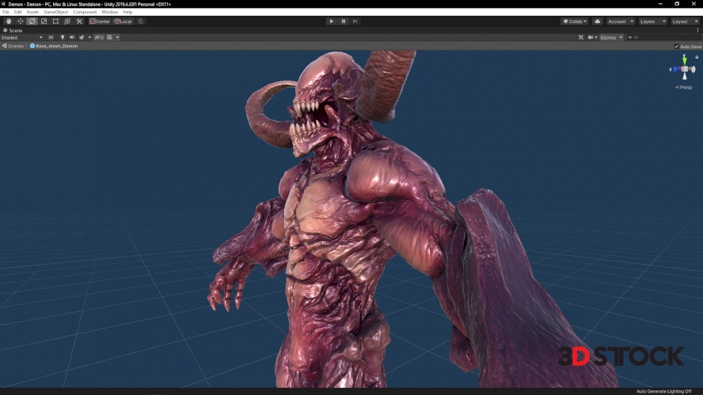Select the Hand tool
This screenshot has width=703, height=395.
(x=9, y=21)
